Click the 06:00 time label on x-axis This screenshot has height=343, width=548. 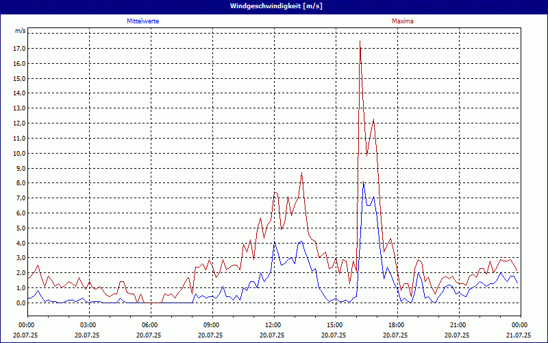tap(150, 325)
